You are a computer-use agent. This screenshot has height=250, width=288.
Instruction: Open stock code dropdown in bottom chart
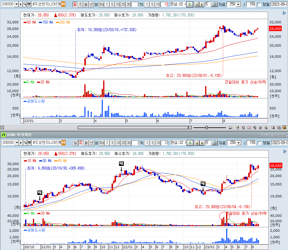17,143
